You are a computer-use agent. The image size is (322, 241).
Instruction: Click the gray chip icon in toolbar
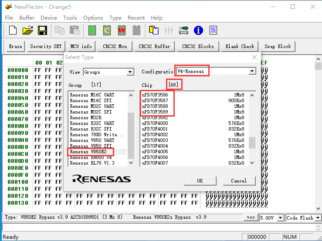[x=136, y=31]
